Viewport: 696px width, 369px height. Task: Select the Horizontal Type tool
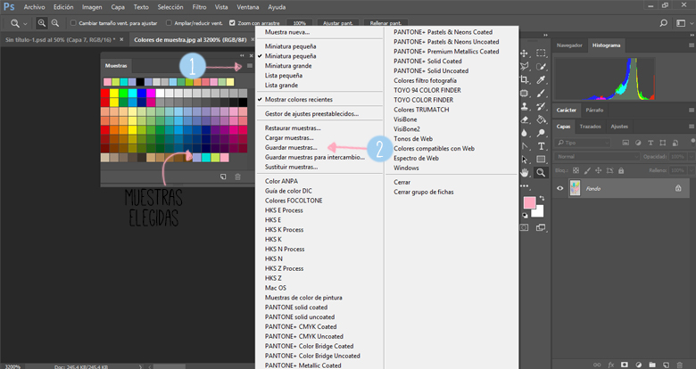click(x=541, y=146)
